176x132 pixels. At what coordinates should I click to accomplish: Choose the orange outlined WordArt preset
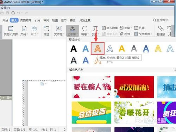coord(98,49)
